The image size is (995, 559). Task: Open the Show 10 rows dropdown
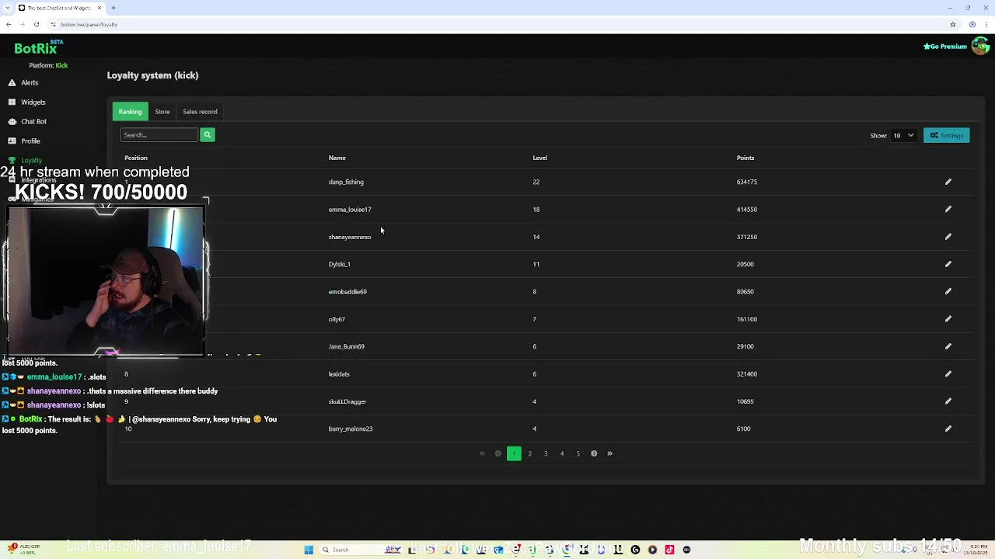pyautogui.click(x=903, y=135)
